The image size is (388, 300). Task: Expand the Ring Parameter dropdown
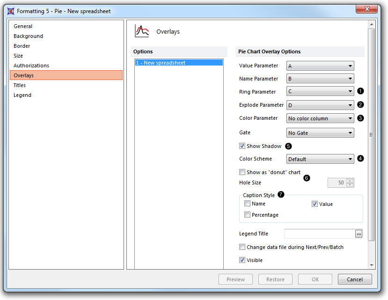(320, 92)
